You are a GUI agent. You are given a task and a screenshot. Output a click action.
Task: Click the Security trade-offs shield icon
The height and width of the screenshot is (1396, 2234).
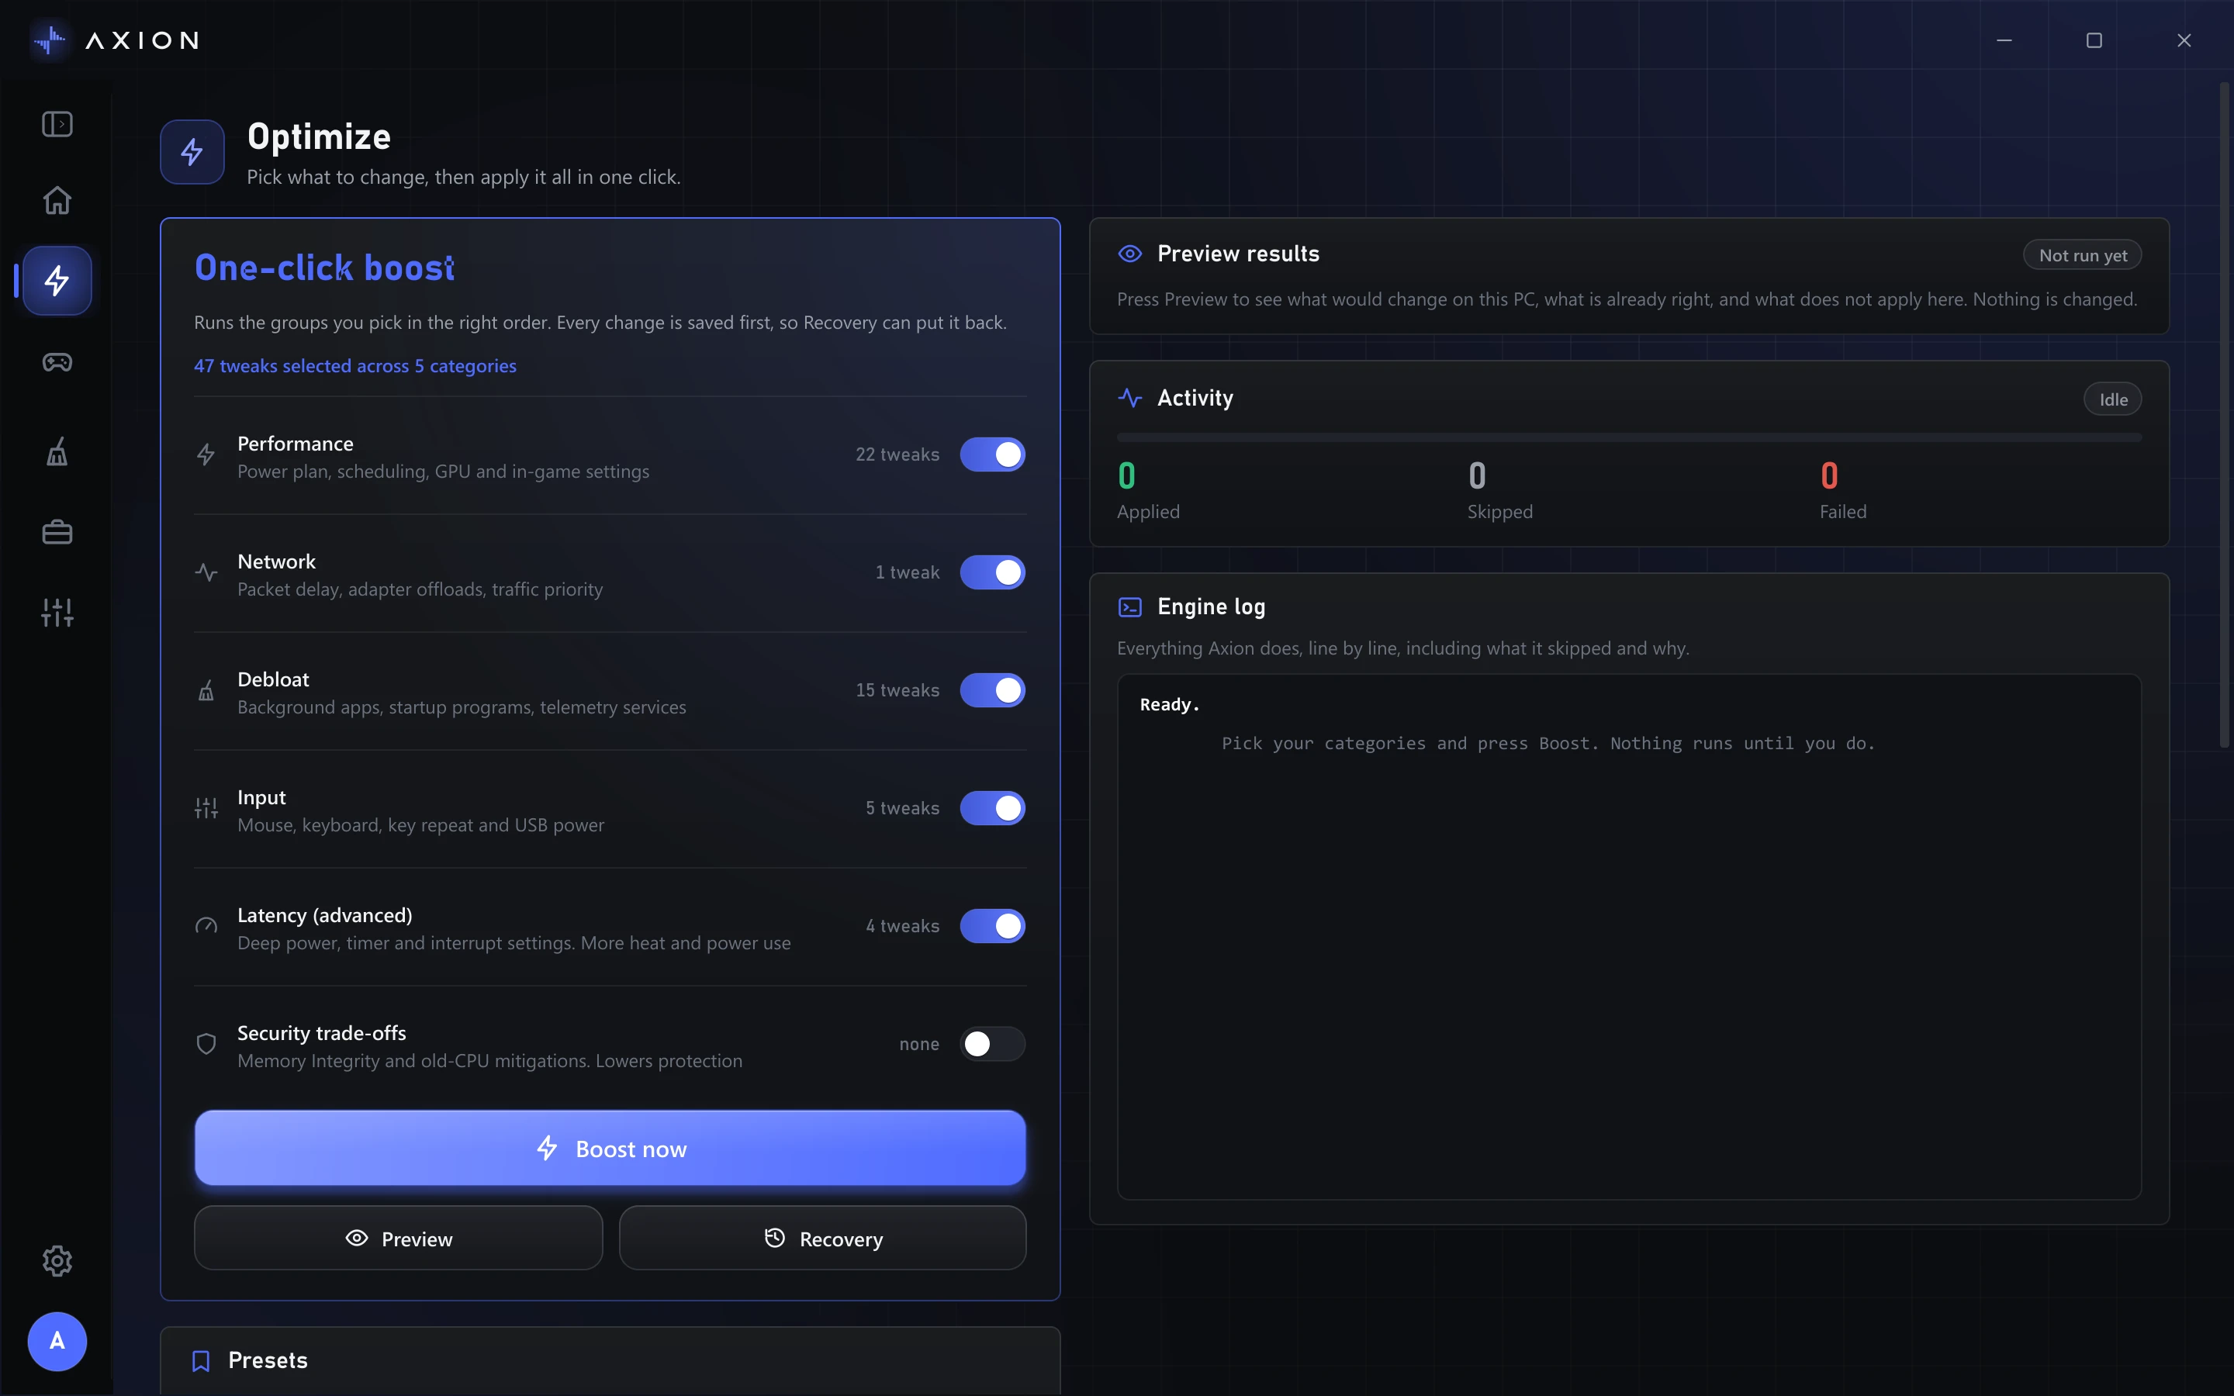click(x=206, y=1043)
